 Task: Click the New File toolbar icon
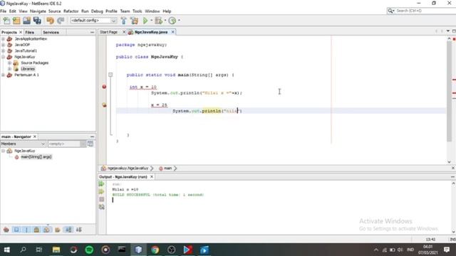(x=6, y=21)
